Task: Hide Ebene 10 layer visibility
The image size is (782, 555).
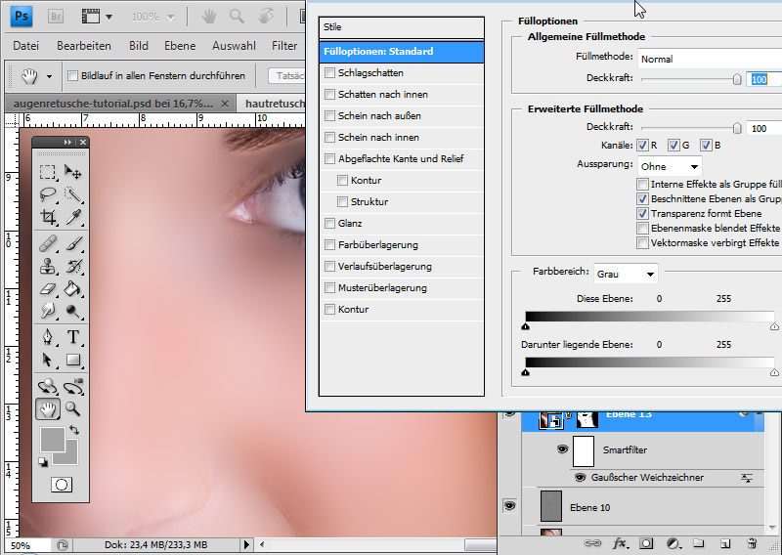Action: 508,506
